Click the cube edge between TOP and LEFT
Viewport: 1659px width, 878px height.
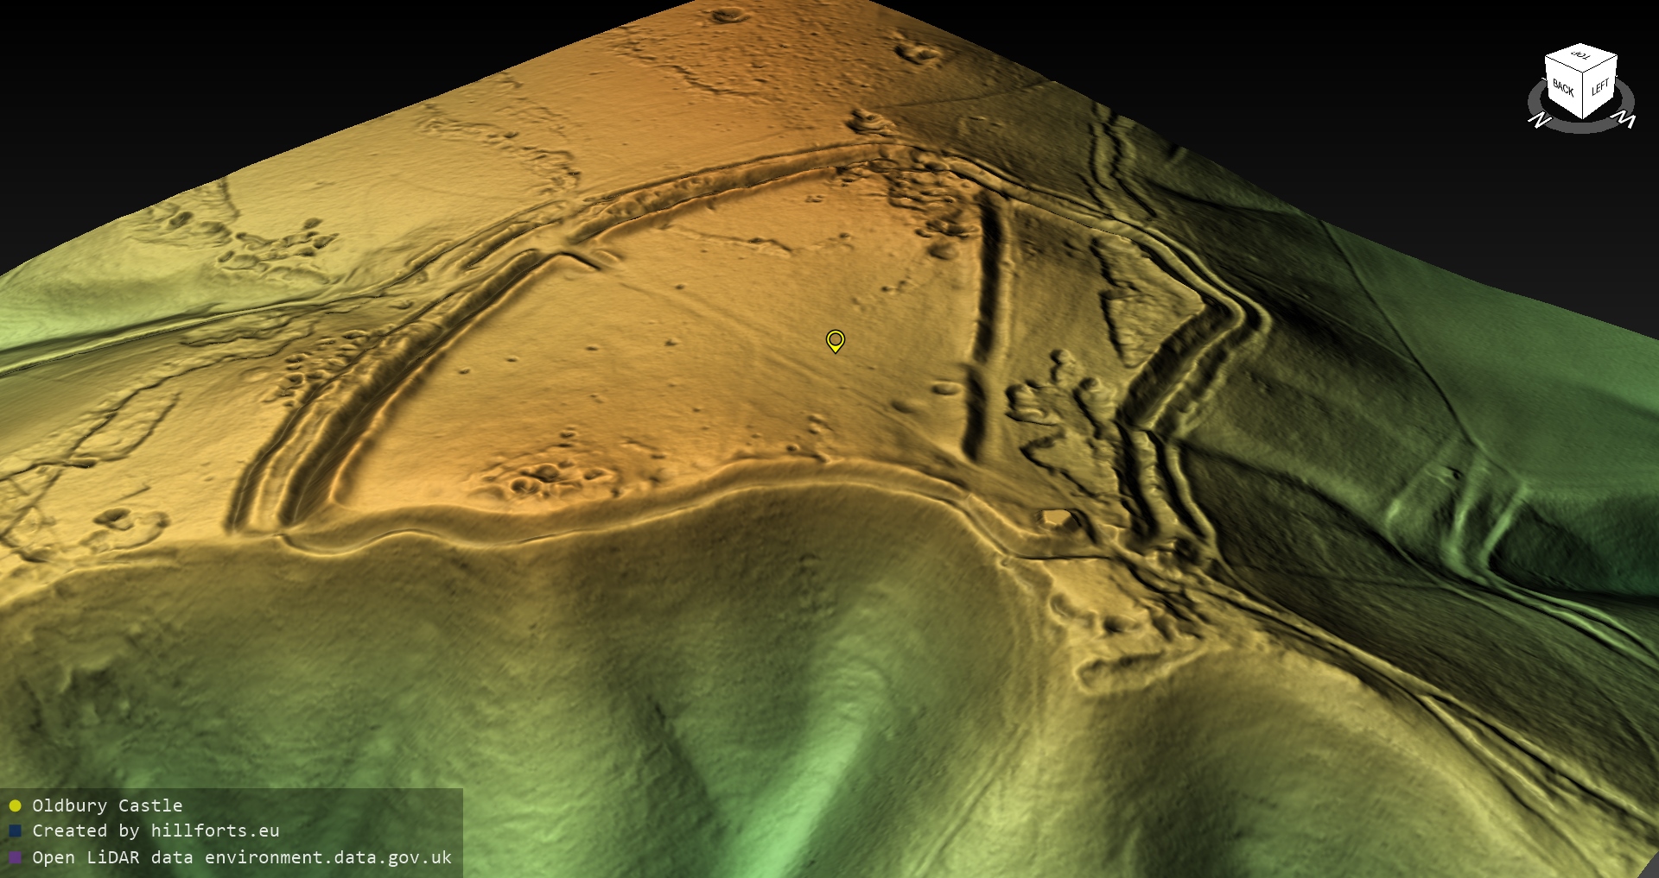[1600, 65]
